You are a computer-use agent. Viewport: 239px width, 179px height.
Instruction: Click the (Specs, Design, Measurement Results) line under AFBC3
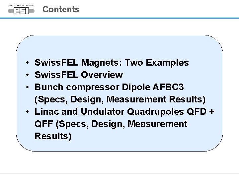pos(120,99)
